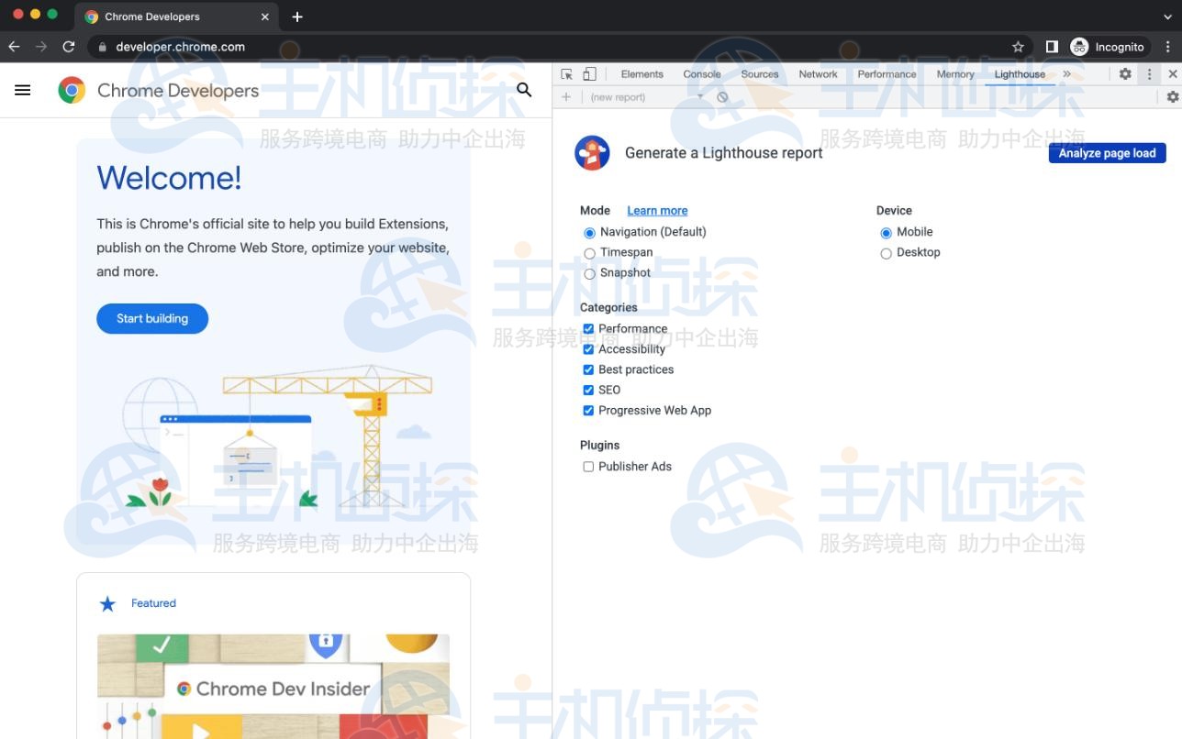
Task: Switch to the Lighthouse tab
Action: tap(1020, 74)
